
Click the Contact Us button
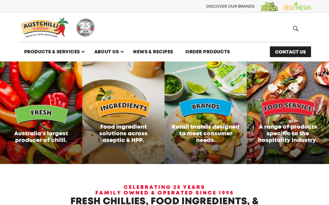point(290,52)
